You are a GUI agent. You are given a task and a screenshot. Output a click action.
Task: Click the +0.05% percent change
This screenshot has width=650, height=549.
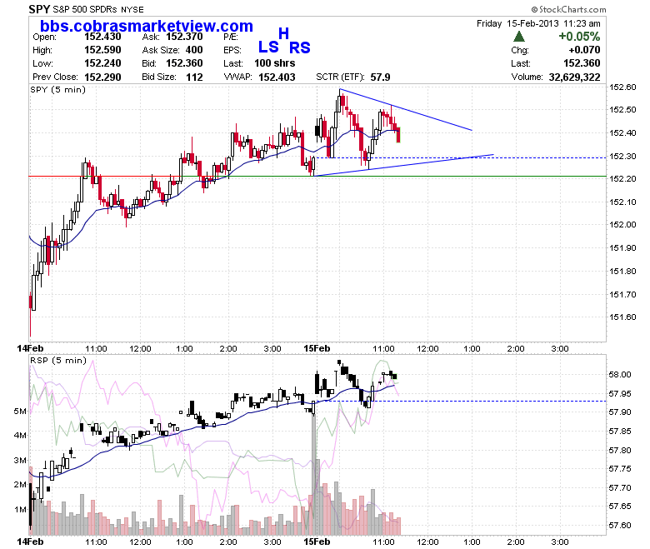coord(579,37)
